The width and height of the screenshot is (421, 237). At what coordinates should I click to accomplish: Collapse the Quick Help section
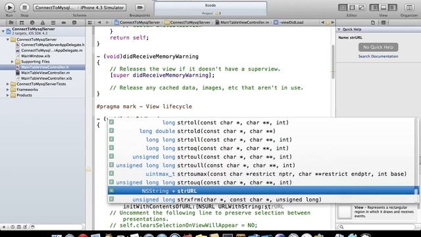click(339, 29)
